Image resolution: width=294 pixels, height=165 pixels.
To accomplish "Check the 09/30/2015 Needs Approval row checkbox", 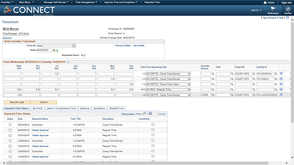I will [x=10, y=130].
